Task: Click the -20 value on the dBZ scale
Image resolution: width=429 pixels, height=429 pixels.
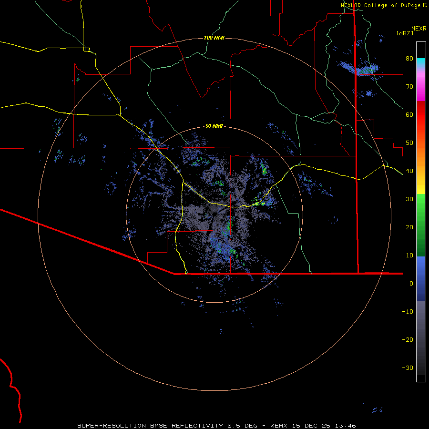Action: pyautogui.click(x=408, y=340)
